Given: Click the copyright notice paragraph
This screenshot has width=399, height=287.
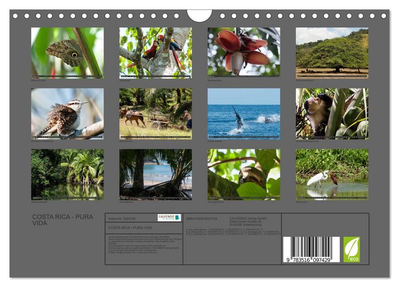Looking at the screenshot, I should pyautogui.click(x=145, y=244).
